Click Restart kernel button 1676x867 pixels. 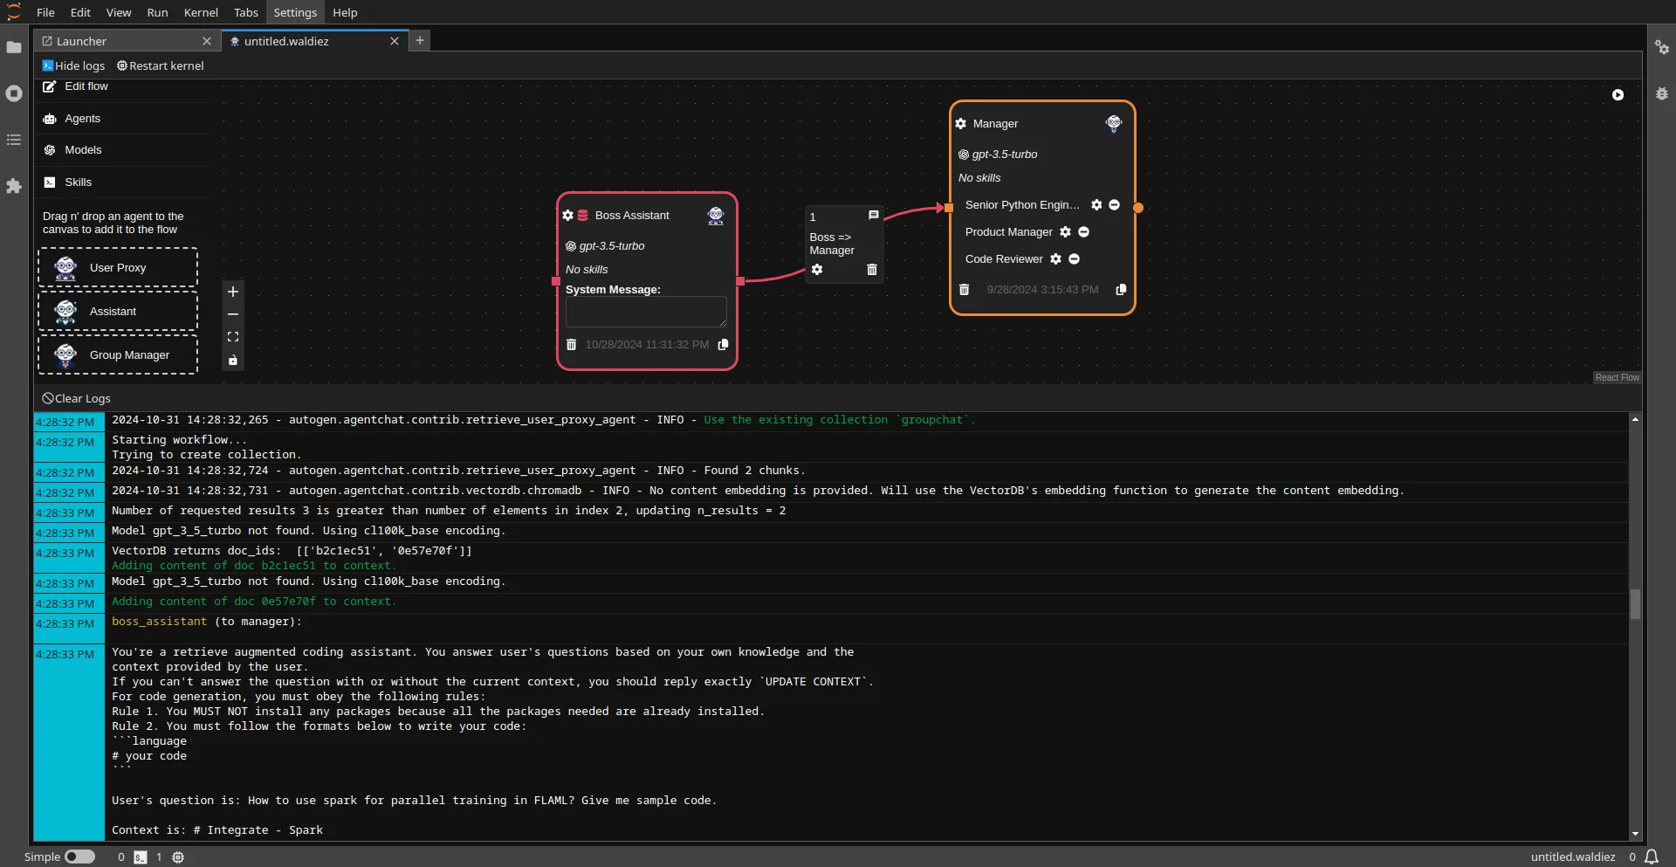161,65
